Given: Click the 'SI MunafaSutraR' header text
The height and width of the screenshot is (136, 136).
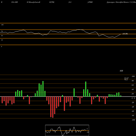Looking at the screenshot, I should (33, 2).
